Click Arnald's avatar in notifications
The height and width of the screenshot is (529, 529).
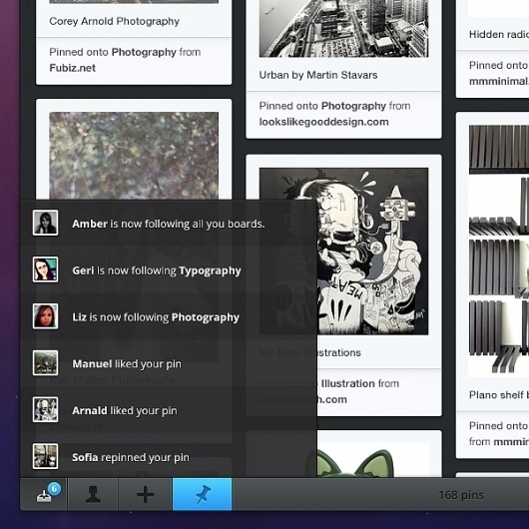(45, 409)
